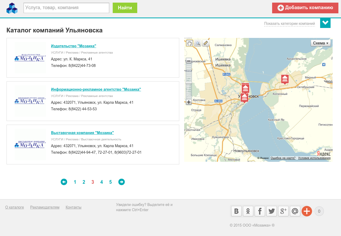Viewport: 341px width, 236px height.
Task: Zoom out the map with minus button
Action: (x=189, y=61)
